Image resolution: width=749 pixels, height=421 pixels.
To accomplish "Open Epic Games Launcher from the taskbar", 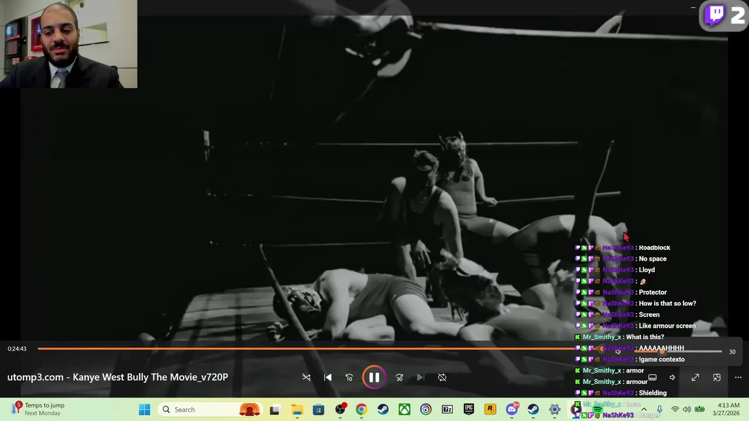I will tap(469, 409).
